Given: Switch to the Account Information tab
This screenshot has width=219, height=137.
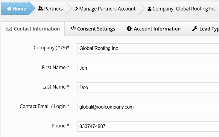Looking at the screenshot, I should (x=154, y=29).
